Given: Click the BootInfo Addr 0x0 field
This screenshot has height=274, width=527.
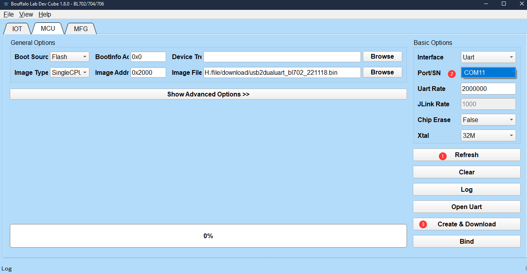Looking at the screenshot, I should pos(148,57).
